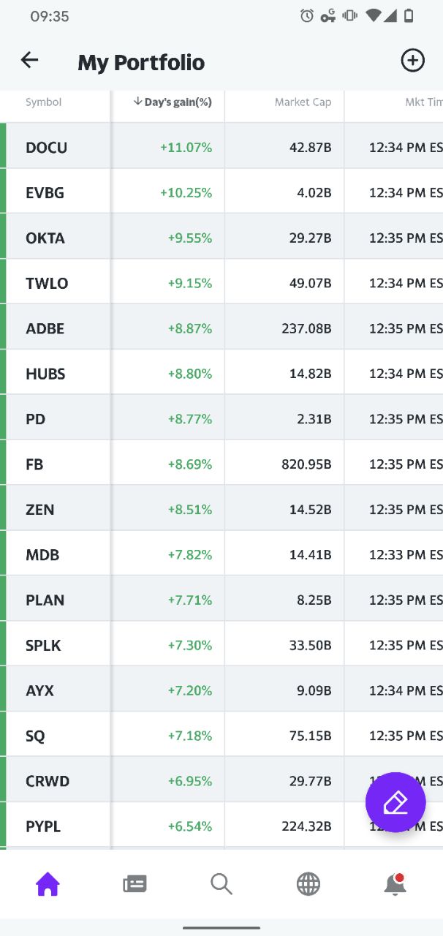This screenshot has width=443, height=936.
Task: Sort by the Day's gain(%) column
Action: coord(173,102)
